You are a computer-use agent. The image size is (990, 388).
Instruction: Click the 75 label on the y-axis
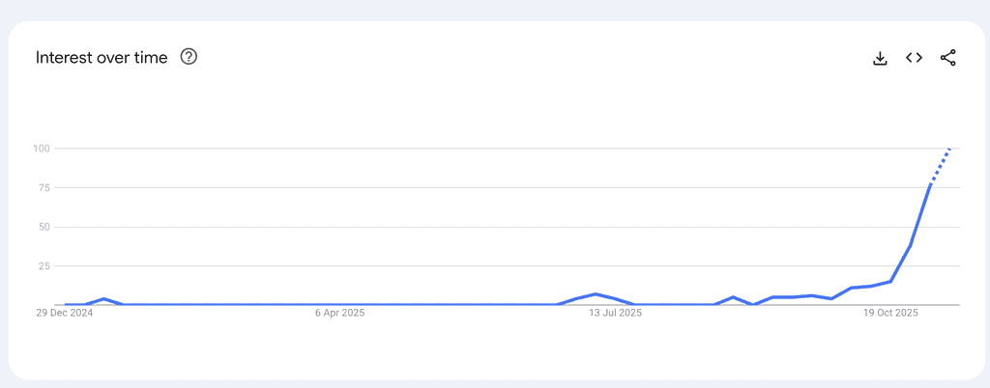(44, 188)
